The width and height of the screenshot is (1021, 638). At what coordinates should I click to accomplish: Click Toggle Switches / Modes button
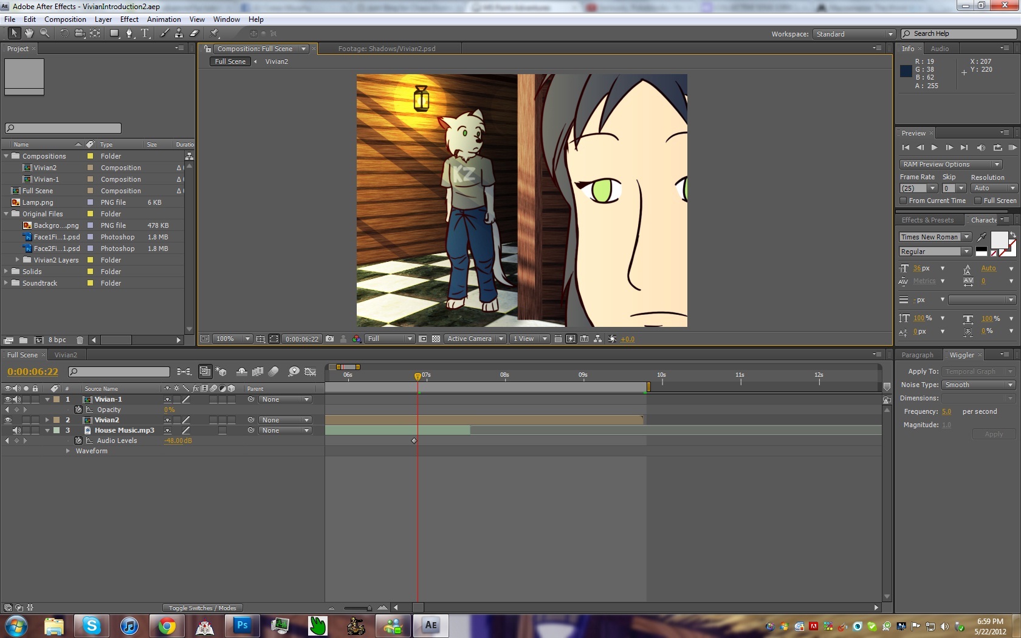(202, 608)
